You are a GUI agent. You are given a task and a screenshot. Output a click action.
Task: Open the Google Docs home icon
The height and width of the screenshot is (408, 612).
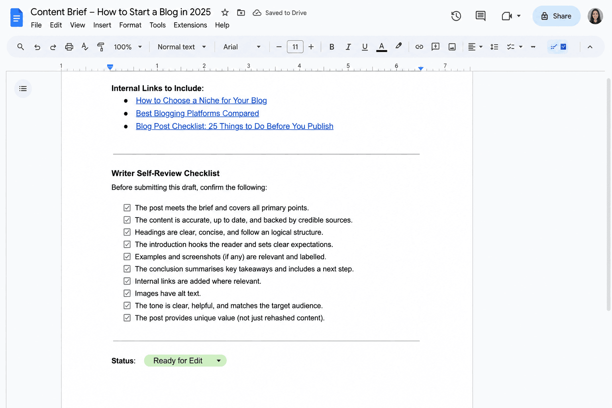pyautogui.click(x=16, y=18)
